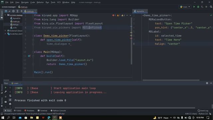Open Windows Start menu

pos(3,118)
